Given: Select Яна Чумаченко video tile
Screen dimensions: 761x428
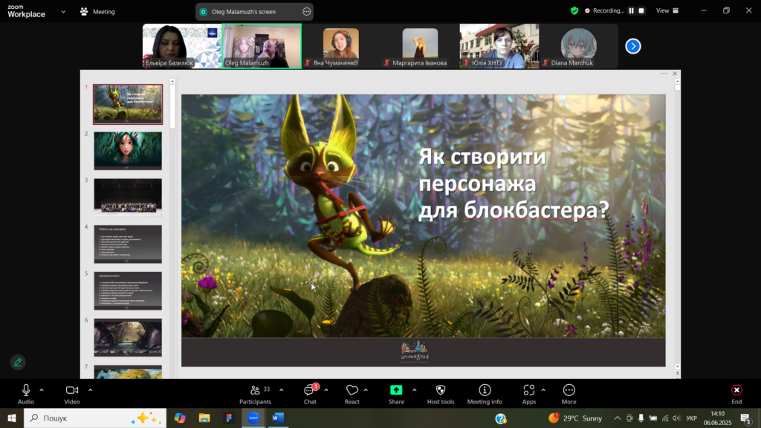Looking at the screenshot, I should pos(340,46).
